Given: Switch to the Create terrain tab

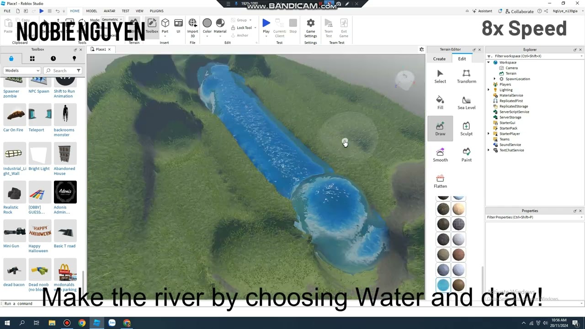Looking at the screenshot, I should [x=439, y=58].
